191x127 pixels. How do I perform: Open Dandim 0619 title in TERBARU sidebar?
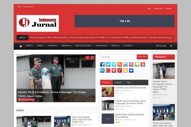pos(162,87)
